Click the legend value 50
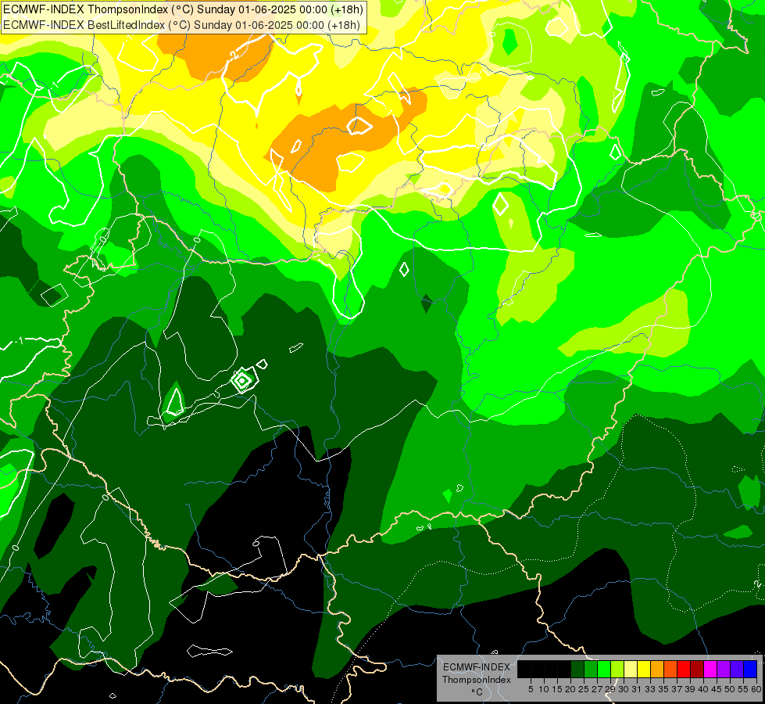The width and height of the screenshot is (765, 704). [x=729, y=689]
